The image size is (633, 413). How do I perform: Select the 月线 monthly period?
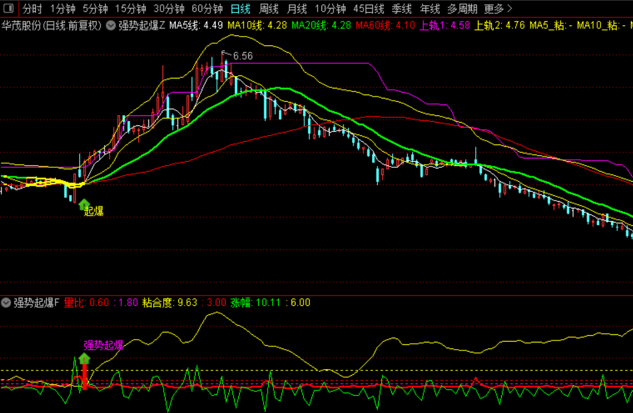297,9
